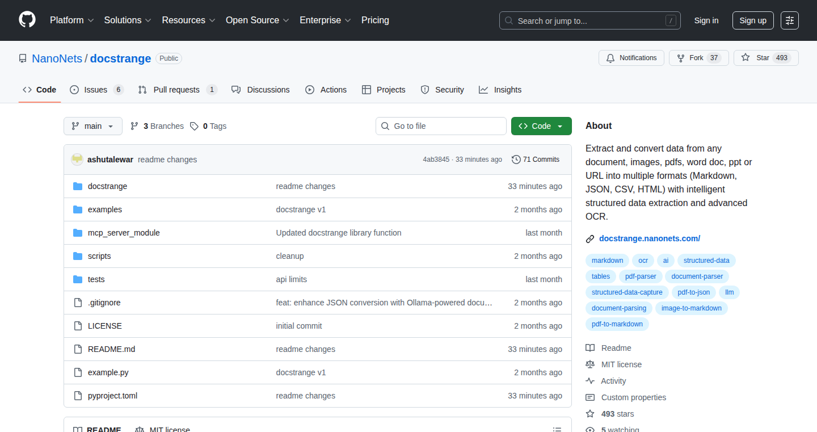Switch to the Pull requests tab

click(x=178, y=90)
